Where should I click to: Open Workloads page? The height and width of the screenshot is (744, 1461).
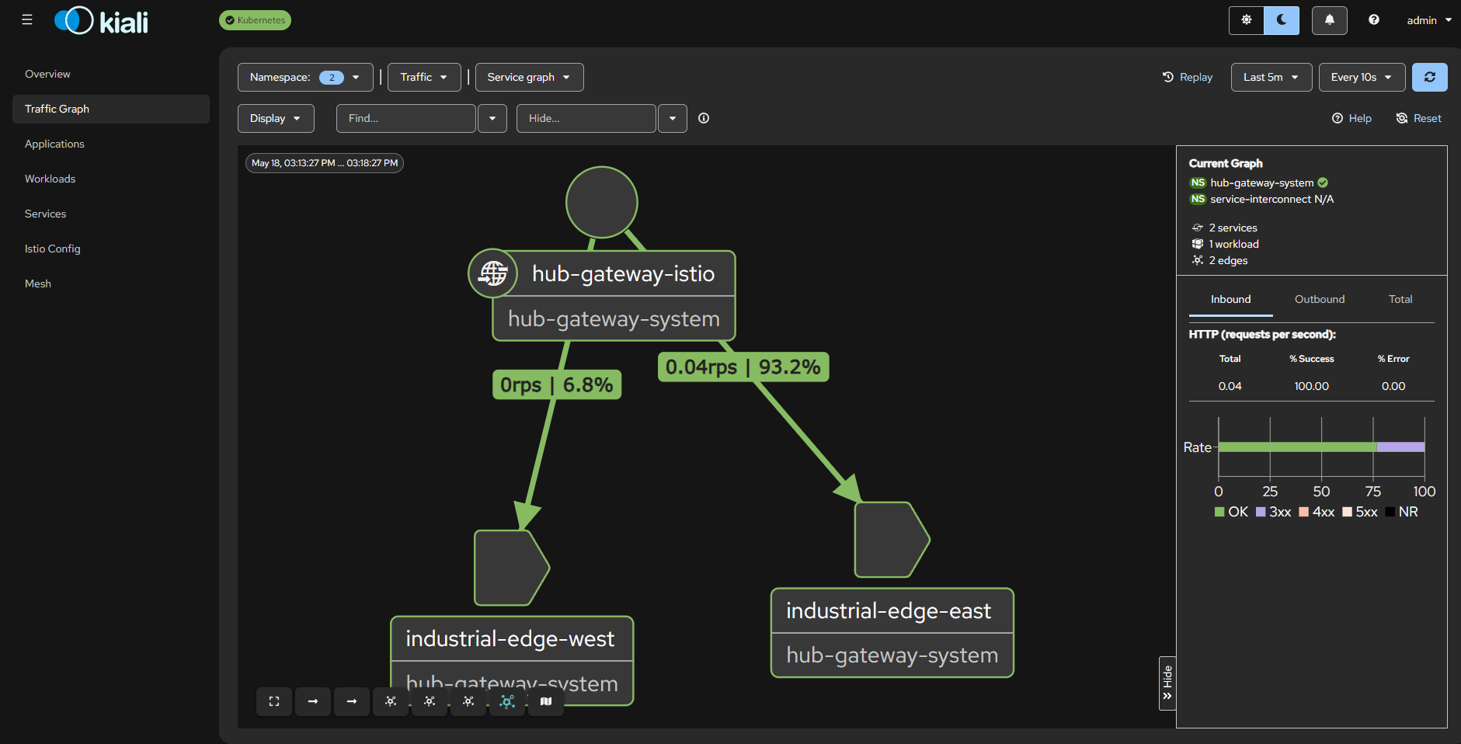click(x=50, y=179)
